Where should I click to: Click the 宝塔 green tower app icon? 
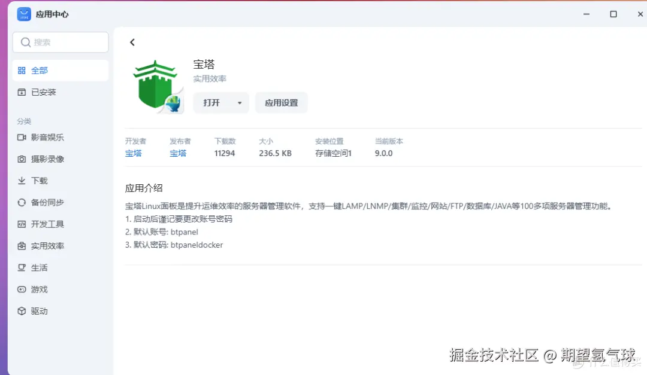158,86
